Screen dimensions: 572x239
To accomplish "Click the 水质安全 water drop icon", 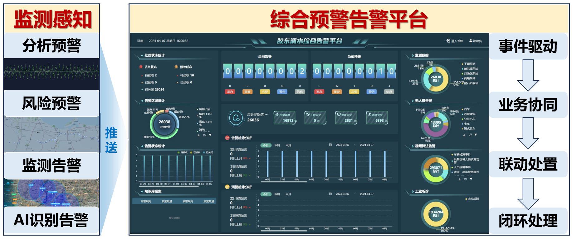I will [x=369, y=114].
